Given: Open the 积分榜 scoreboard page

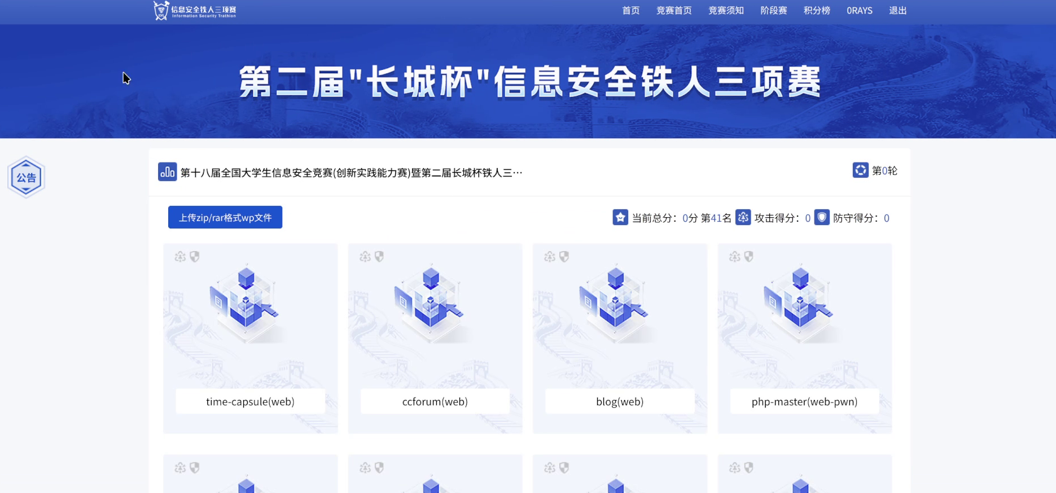Looking at the screenshot, I should coord(816,11).
